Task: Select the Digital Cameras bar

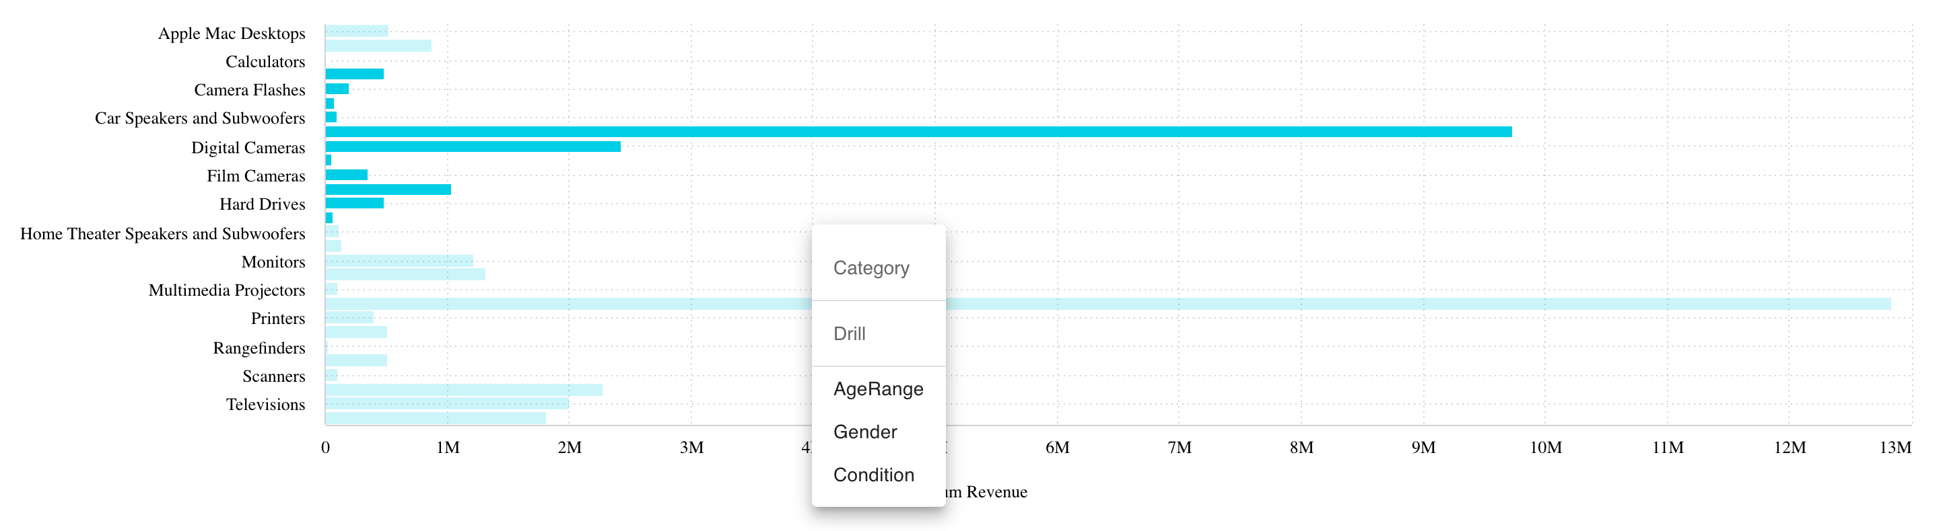Action: click(x=473, y=147)
